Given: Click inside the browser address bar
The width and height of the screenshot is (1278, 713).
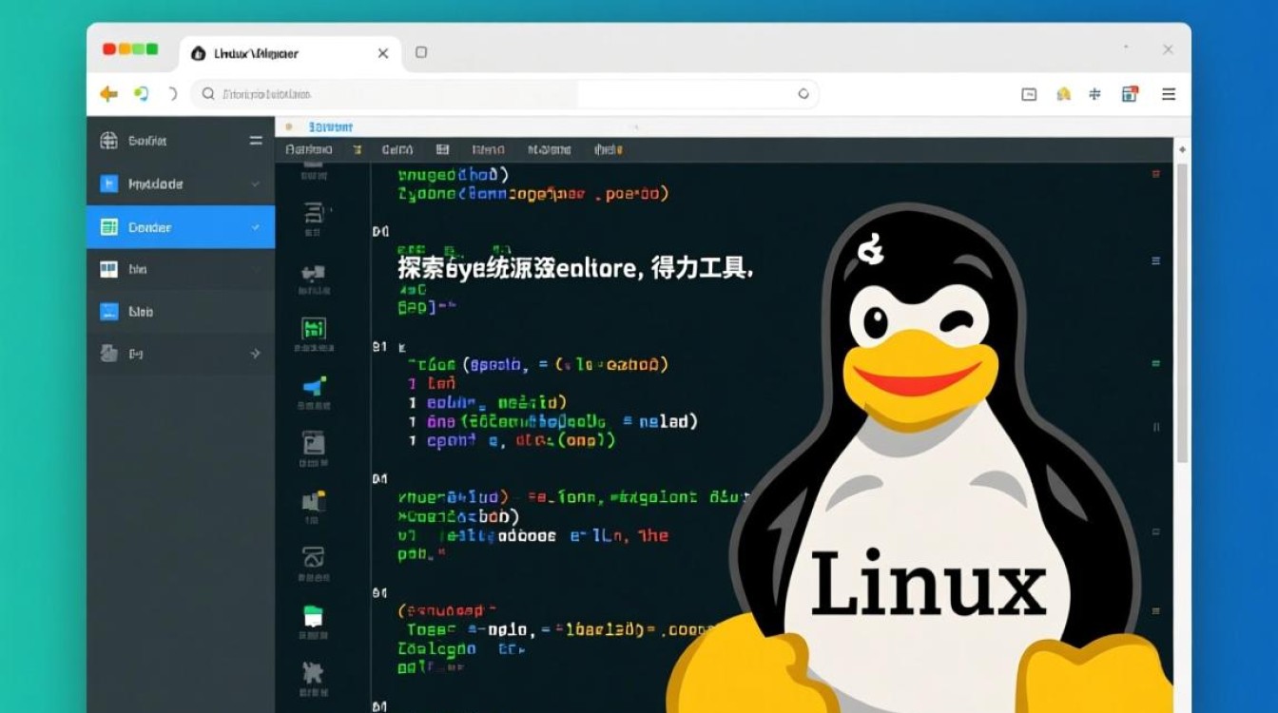Looking at the screenshot, I should [428, 93].
